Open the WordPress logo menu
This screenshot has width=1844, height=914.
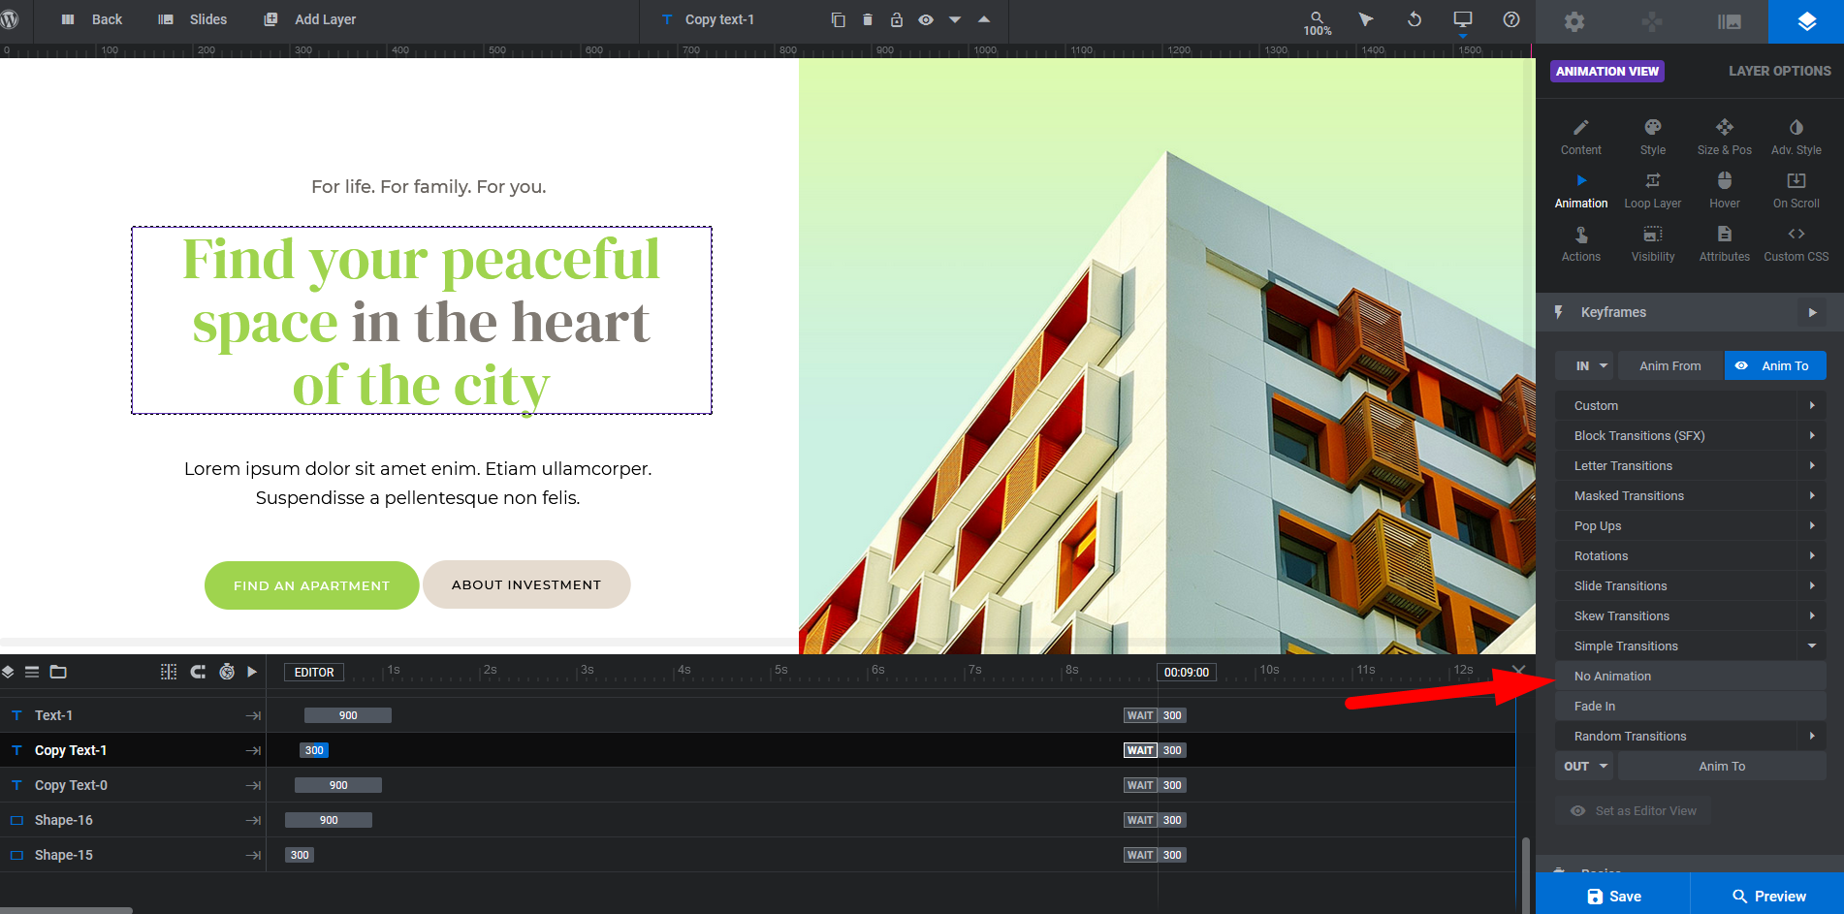10,19
